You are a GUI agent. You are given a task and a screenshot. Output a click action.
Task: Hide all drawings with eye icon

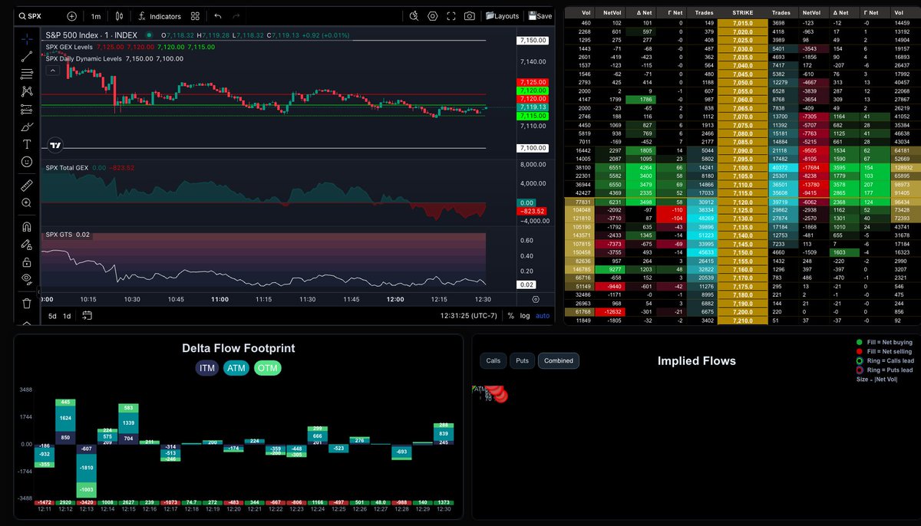tap(27, 278)
